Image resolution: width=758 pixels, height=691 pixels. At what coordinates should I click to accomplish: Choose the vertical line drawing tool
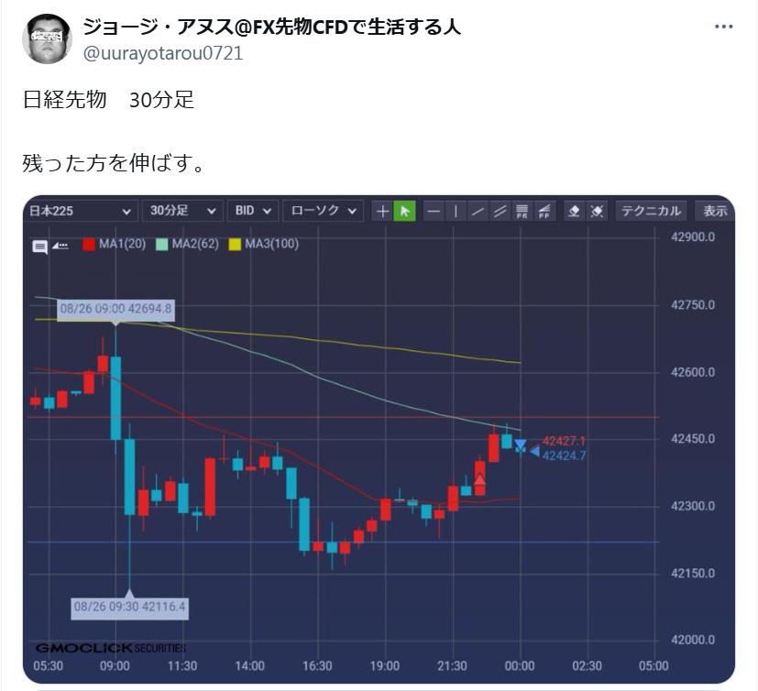(456, 211)
